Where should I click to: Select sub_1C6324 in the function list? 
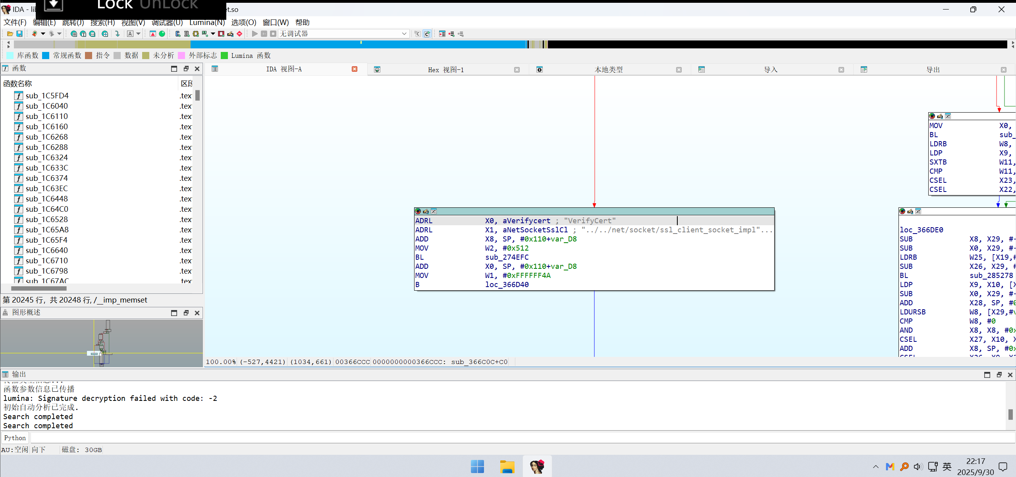pyautogui.click(x=47, y=157)
